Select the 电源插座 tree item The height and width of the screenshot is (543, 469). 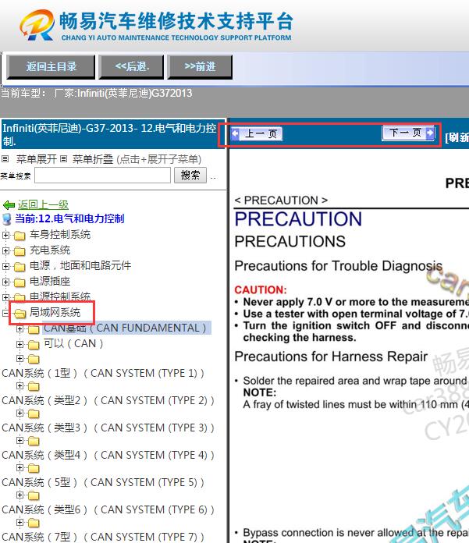click(50, 281)
